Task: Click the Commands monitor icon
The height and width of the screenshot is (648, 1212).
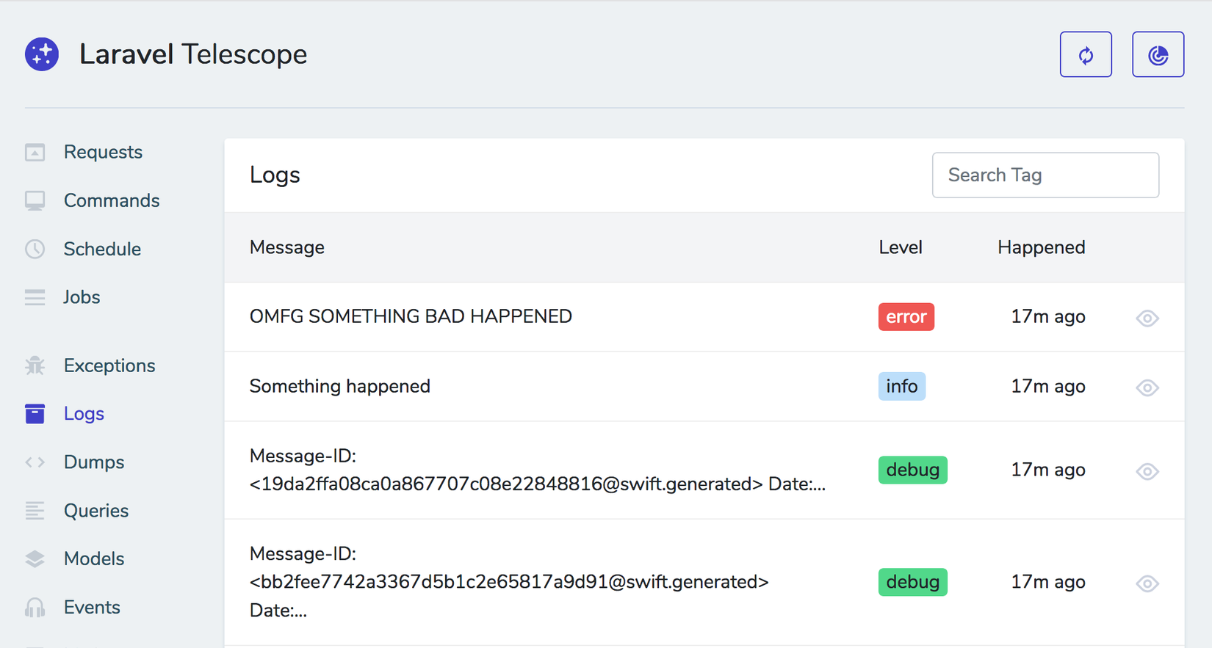Action: click(35, 200)
